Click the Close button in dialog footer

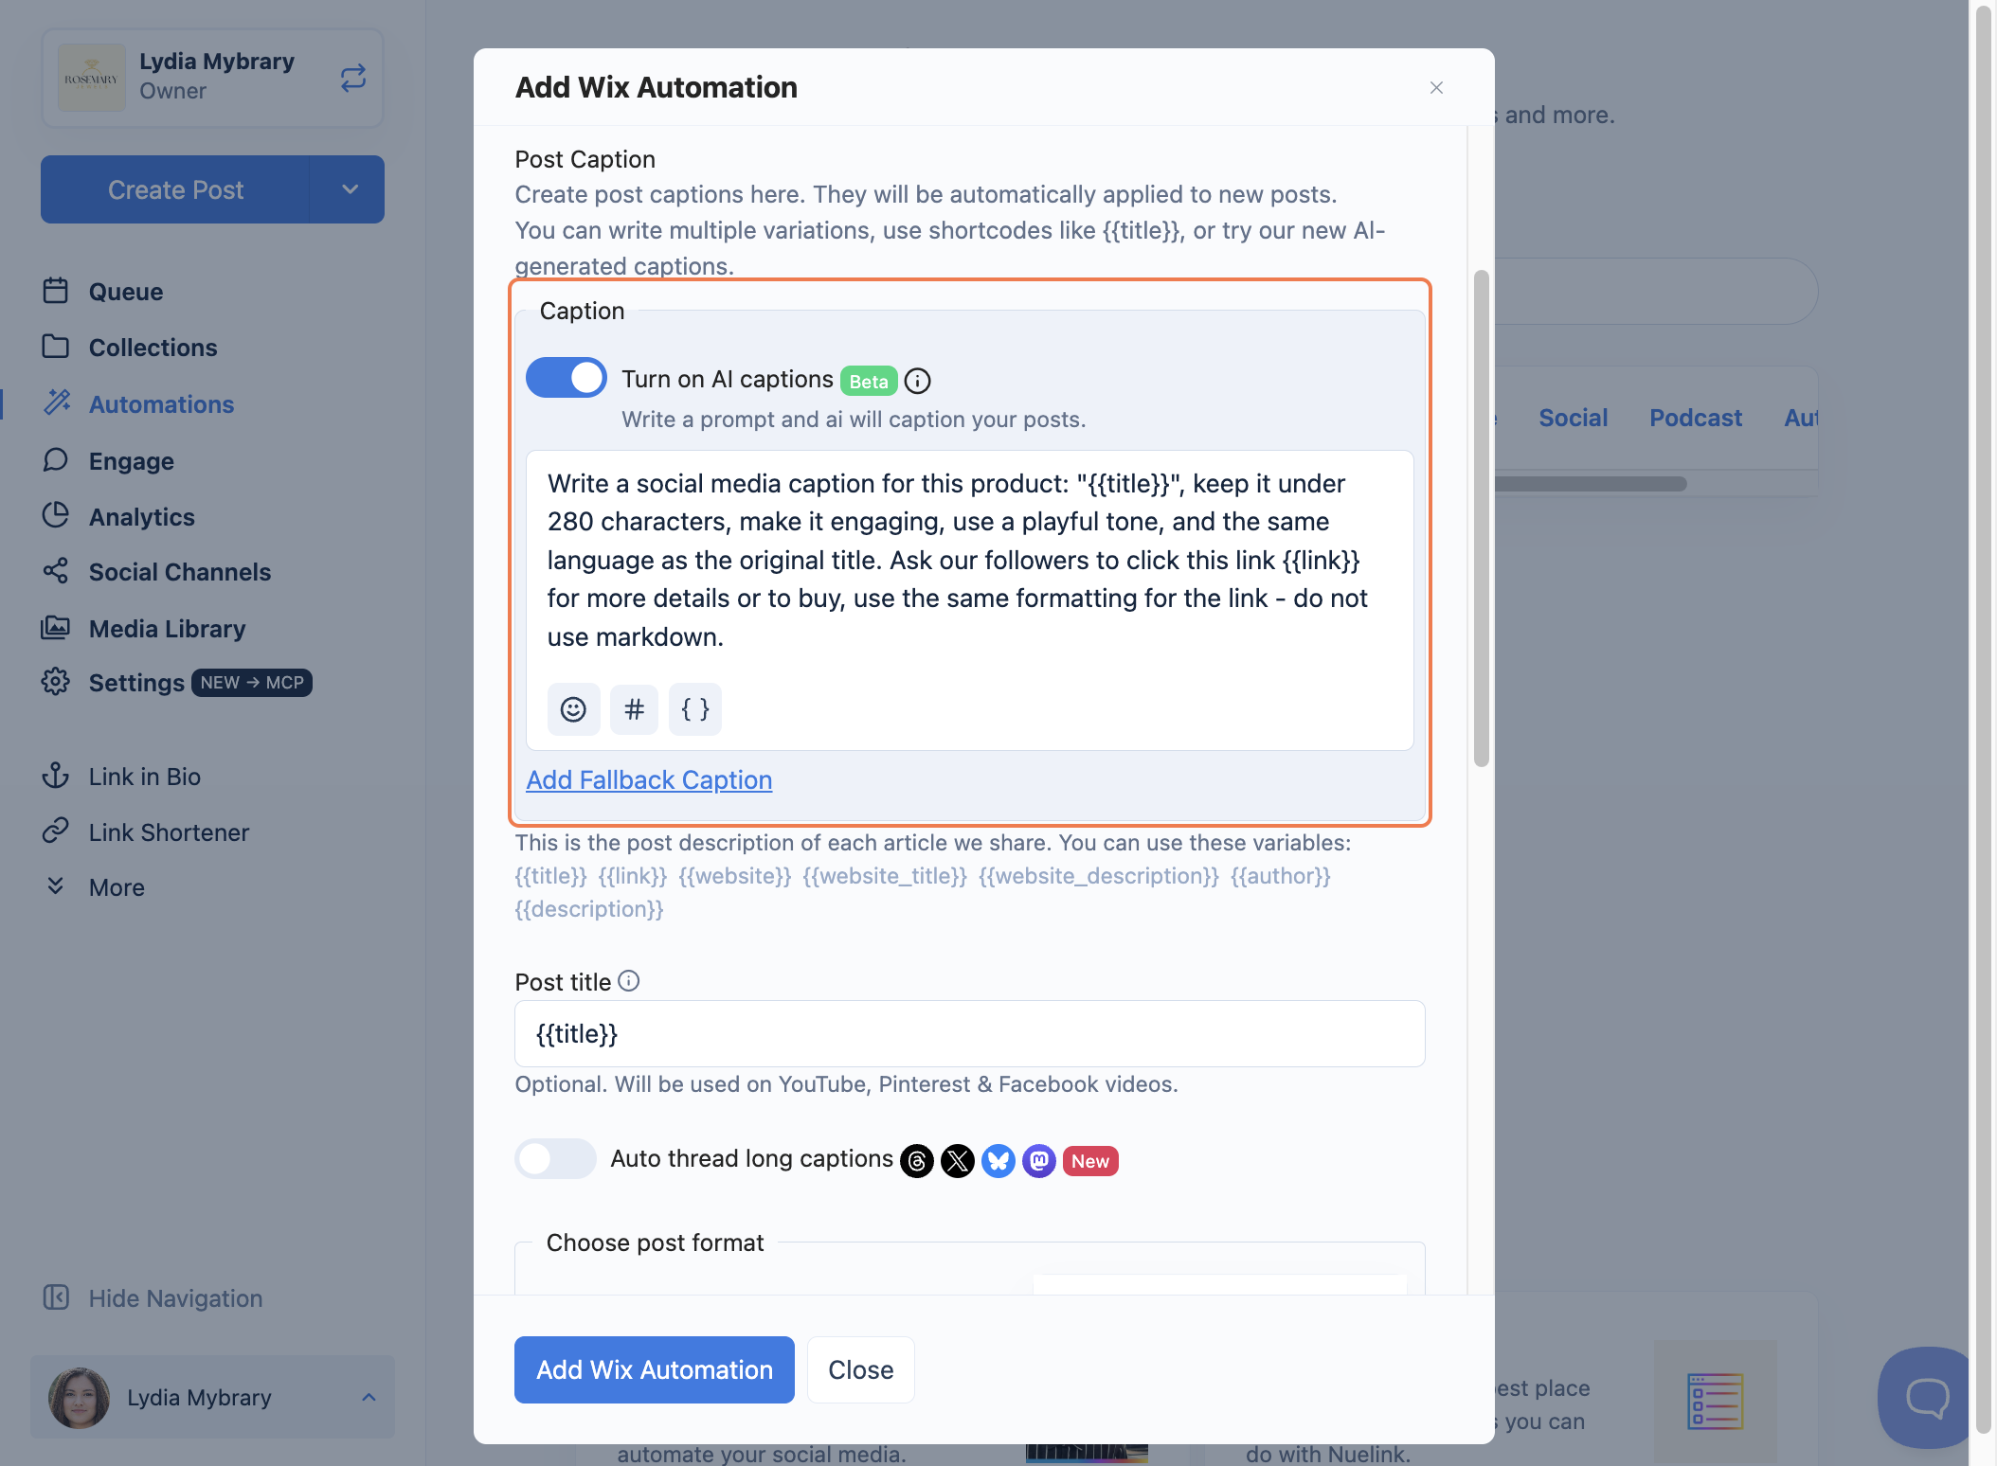click(x=860, y=1369)
